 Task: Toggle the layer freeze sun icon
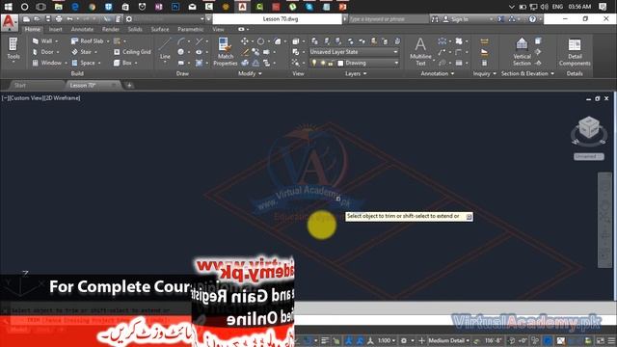[322, 63]
